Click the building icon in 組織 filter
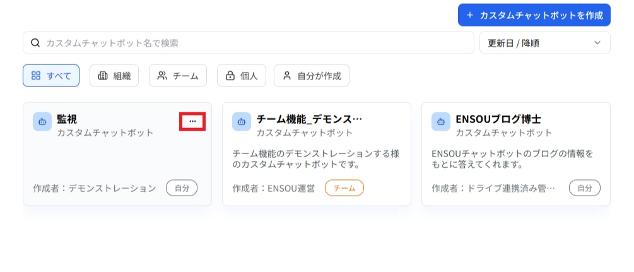The height and width of the screenshot is (272, 634). pyautogui.click(x=103, y=76)
